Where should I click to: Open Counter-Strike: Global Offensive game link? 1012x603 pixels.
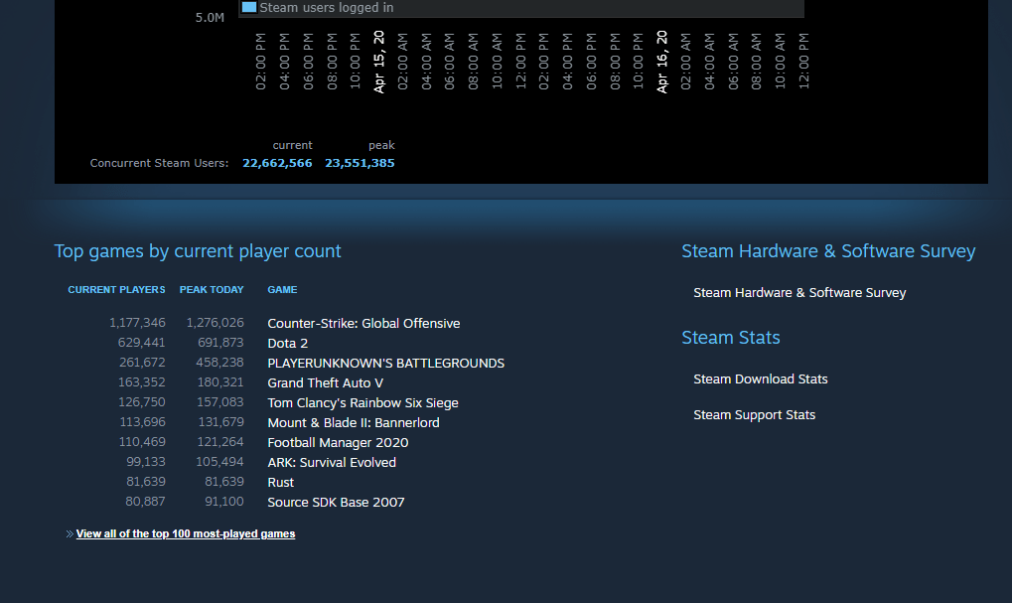click(x=363, y=324)
